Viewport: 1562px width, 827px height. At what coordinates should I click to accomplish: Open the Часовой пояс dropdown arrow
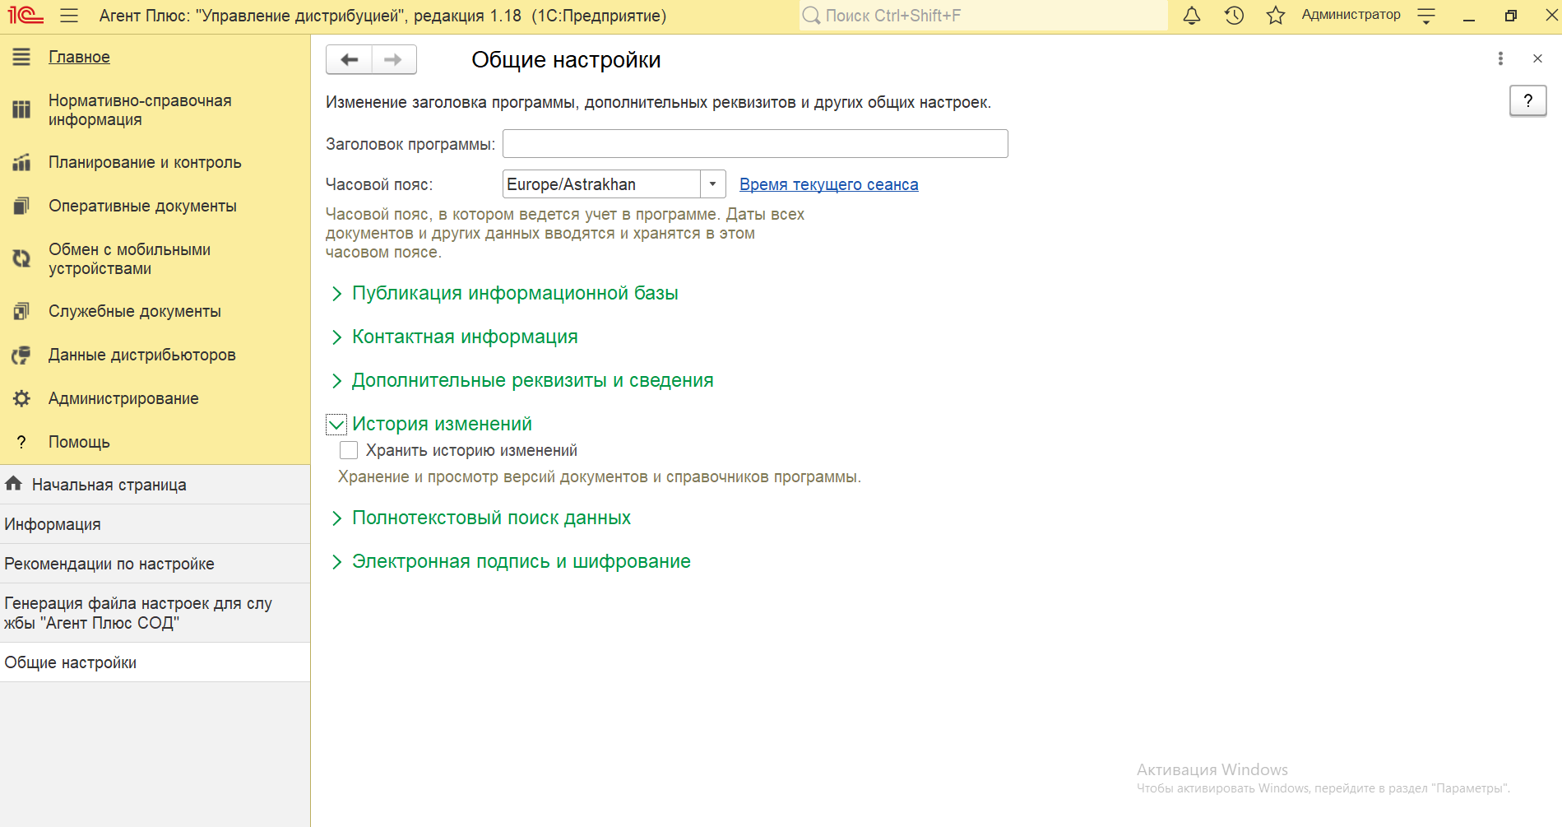(713, 184)
